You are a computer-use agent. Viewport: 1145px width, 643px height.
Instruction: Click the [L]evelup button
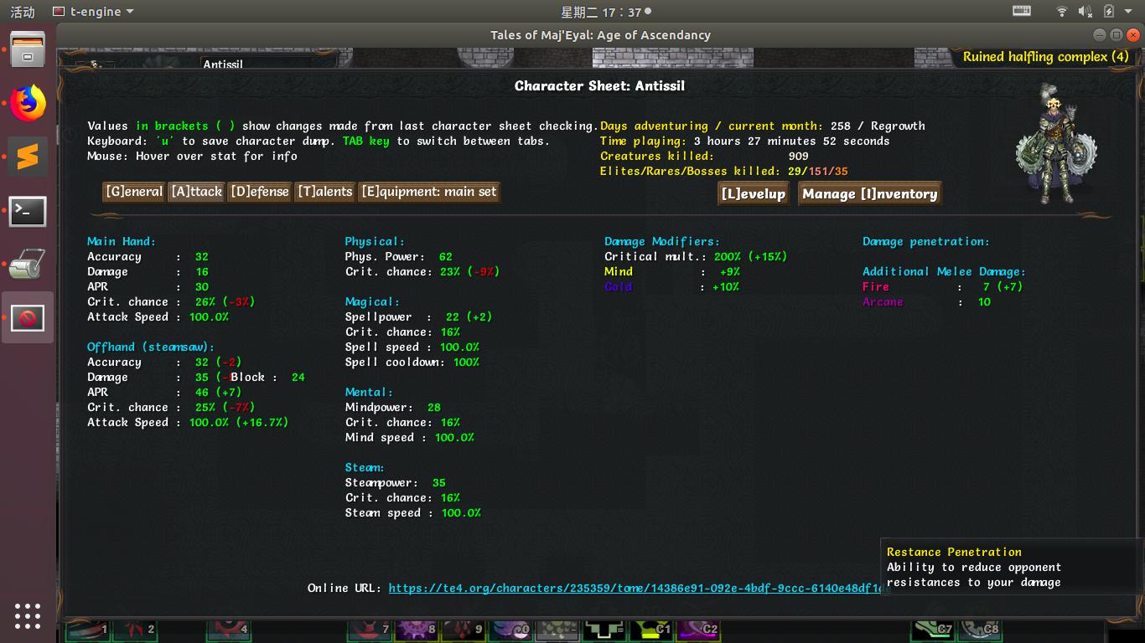click(753, 193)
